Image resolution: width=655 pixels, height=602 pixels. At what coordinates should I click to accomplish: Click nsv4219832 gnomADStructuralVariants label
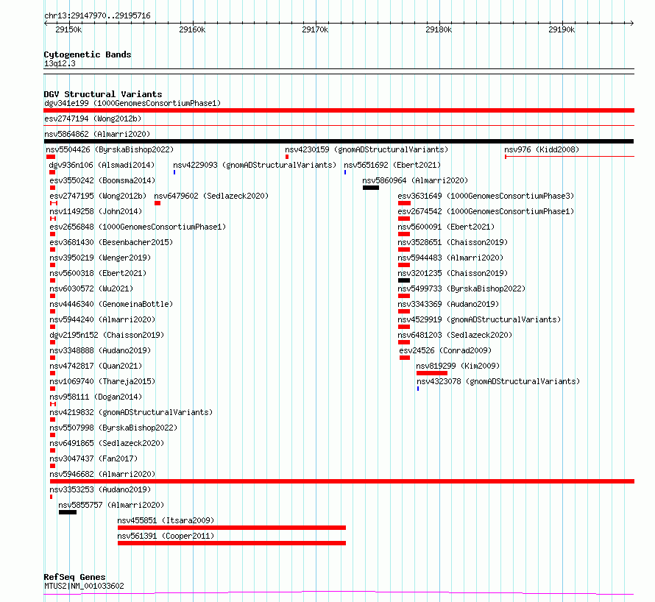131,412
